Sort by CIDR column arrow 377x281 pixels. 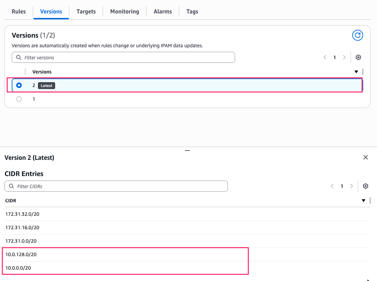[x=364, y=201]
